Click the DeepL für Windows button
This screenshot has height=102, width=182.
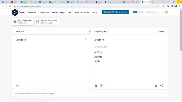(115, 12)
